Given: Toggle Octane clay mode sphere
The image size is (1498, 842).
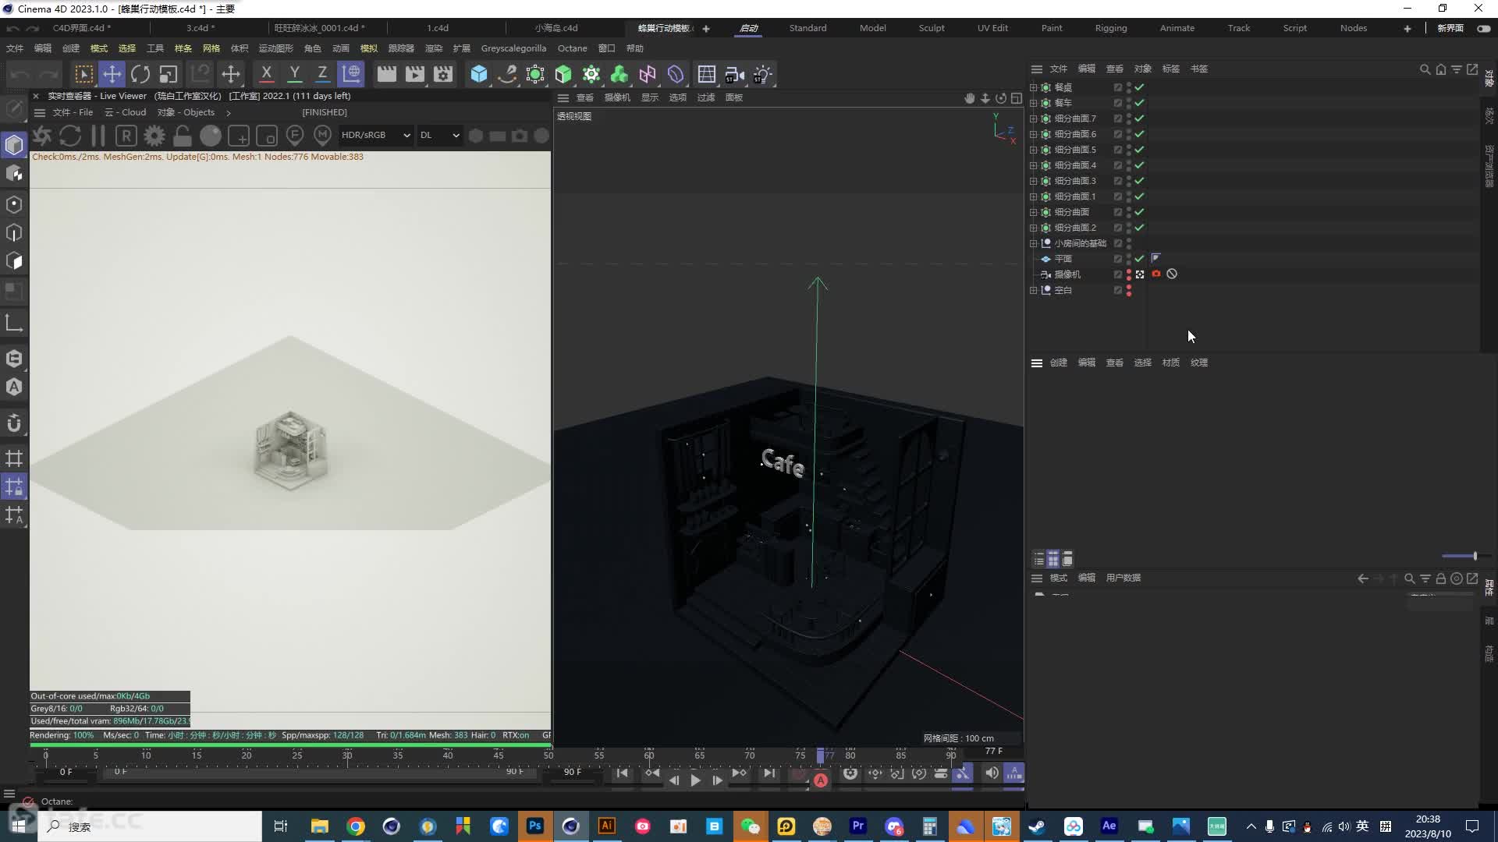Looking at the screenshot, I should click(x=211, y=136).
